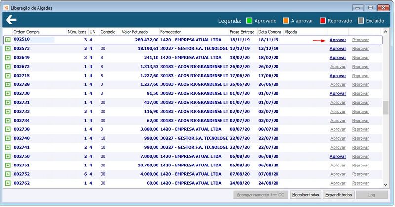
Task: Click the Expandir todos button
Action: 338,195
